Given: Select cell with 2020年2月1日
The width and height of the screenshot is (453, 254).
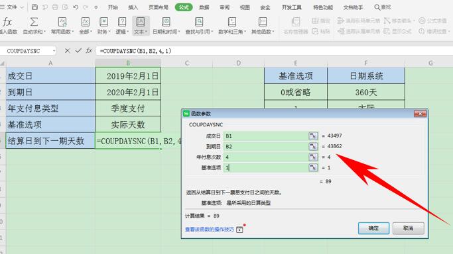Looking at the screenshot, I should pos(128,92).
